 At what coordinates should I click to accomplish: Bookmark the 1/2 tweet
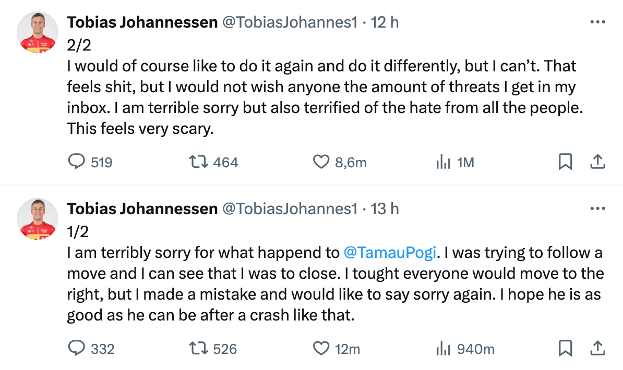(565, 348)
